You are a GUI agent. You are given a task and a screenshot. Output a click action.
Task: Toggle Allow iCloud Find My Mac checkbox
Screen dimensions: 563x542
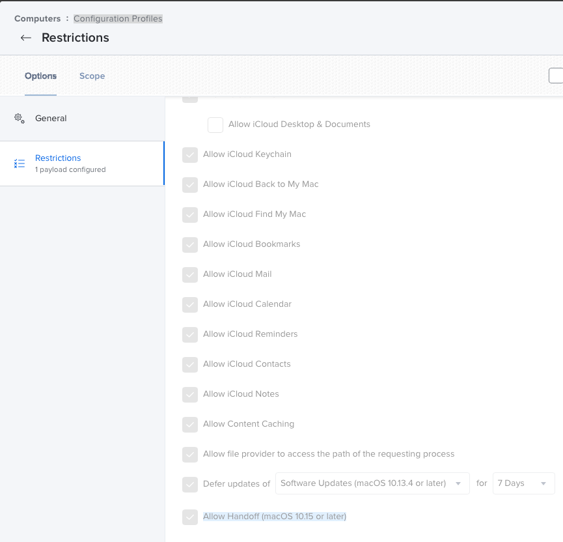click(x=190, y=215)
